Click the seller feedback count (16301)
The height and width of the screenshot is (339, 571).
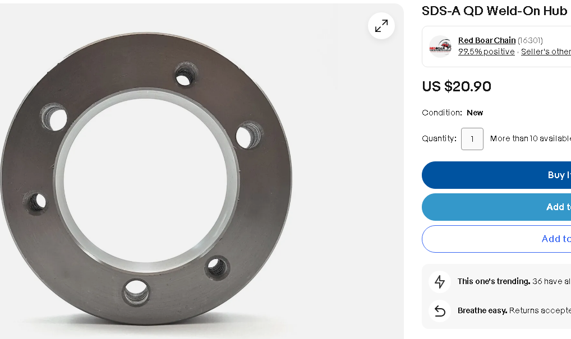530,40
